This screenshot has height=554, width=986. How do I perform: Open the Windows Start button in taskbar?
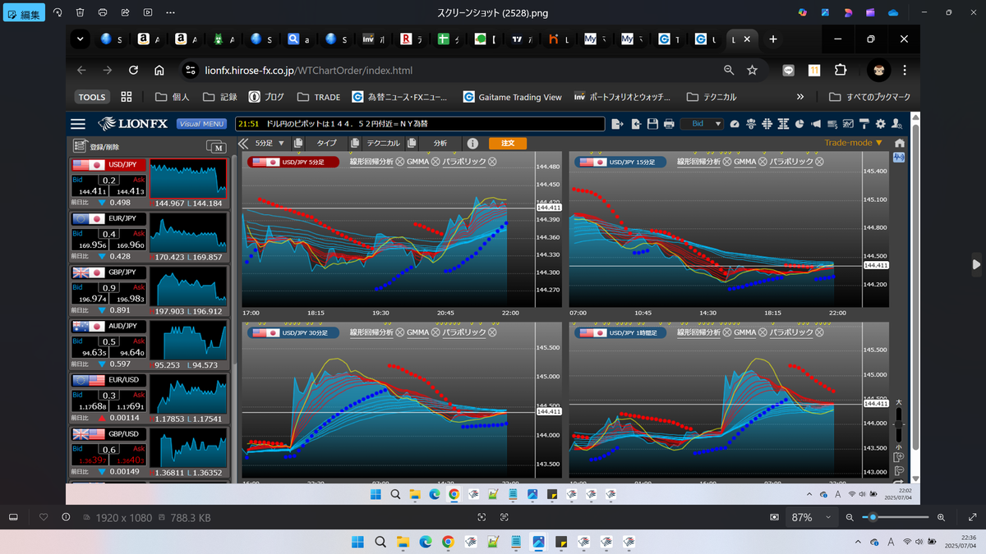click(x=358, y=542)
